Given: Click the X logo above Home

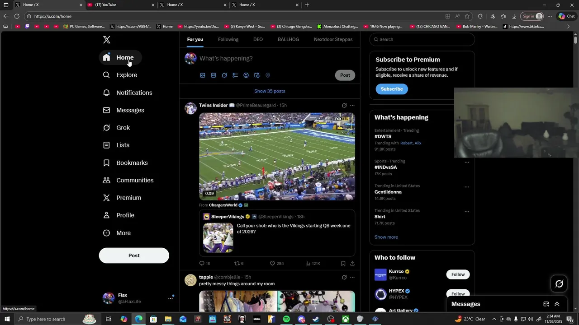Looking at the screenshot, I should [107, 40].
